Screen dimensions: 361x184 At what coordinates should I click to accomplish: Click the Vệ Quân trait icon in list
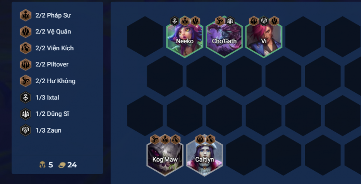click(26, 32)
